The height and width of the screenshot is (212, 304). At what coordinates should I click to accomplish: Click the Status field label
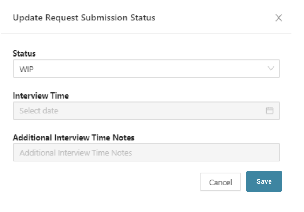pyautogui.click(x=24, y=53)
